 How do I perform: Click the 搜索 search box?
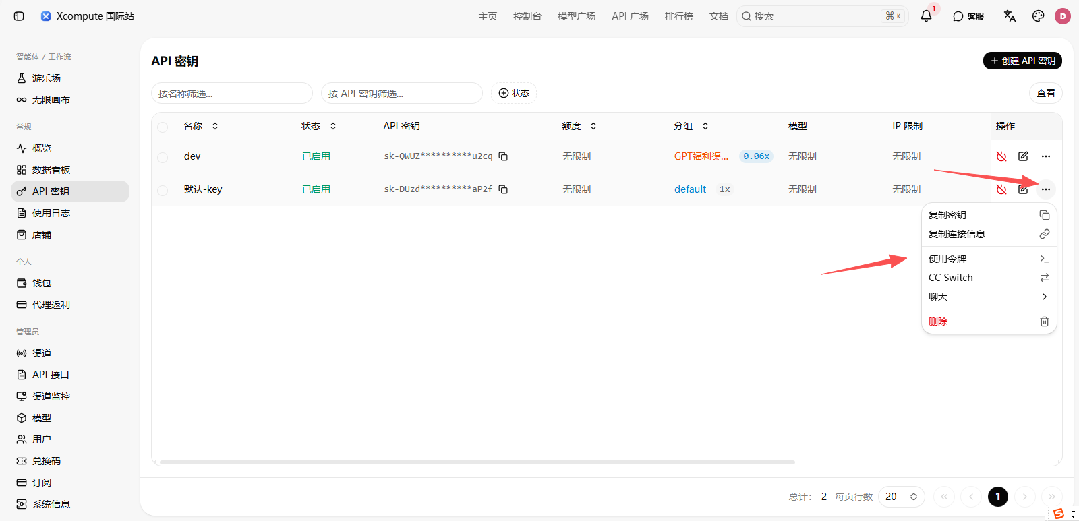(x=823, y=16)
